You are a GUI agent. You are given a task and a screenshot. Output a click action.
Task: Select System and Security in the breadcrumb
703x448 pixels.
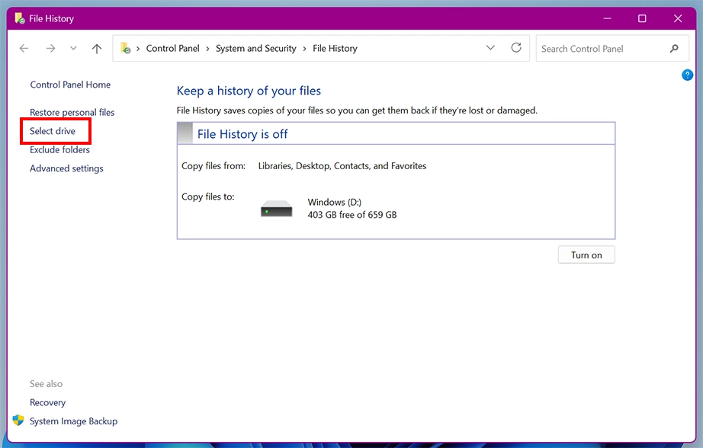[x=256, y=49]
